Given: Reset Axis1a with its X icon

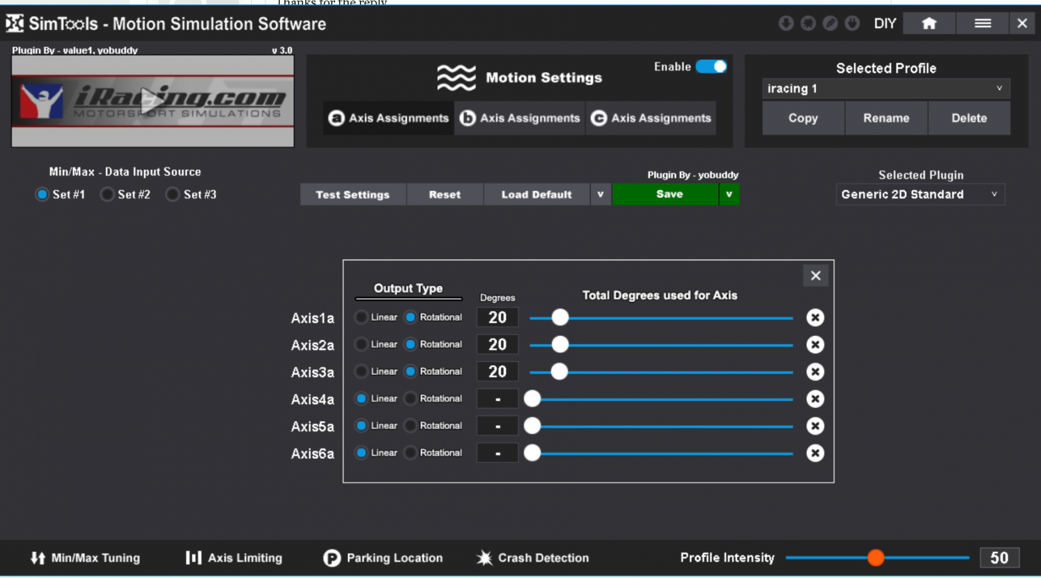Looking at the screenshot, I should 815,318.
